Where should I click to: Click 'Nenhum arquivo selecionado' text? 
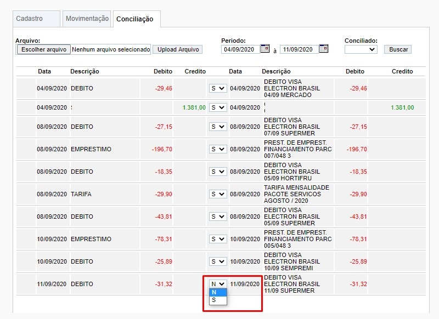tap(111, 49)
